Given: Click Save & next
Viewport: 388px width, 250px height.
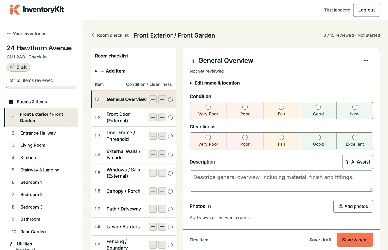Looking at the screenshot, I should [355, 240].
